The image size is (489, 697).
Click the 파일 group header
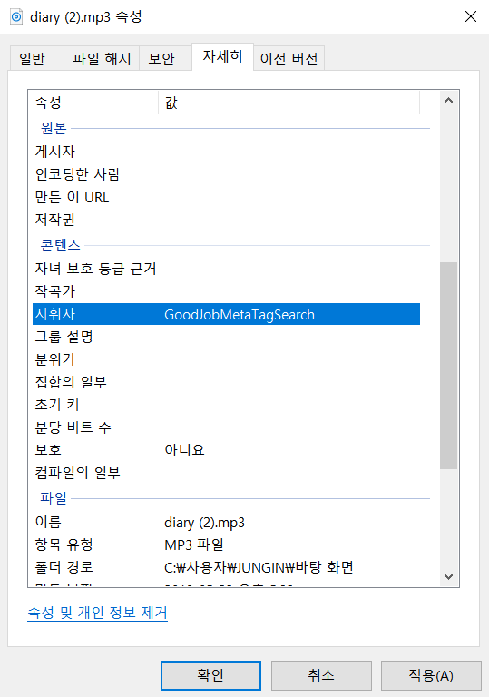[54, 498]
